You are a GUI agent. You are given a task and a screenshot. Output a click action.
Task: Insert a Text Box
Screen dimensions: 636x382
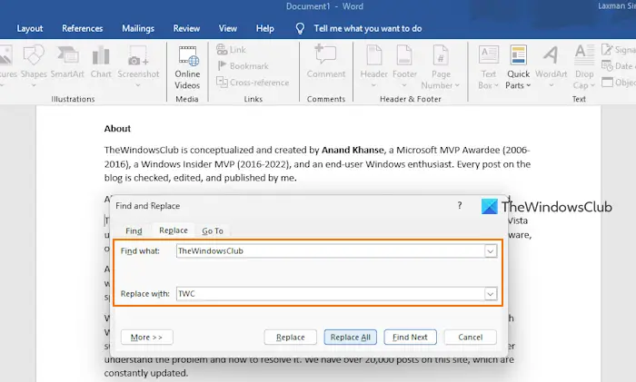click(489, 67)
